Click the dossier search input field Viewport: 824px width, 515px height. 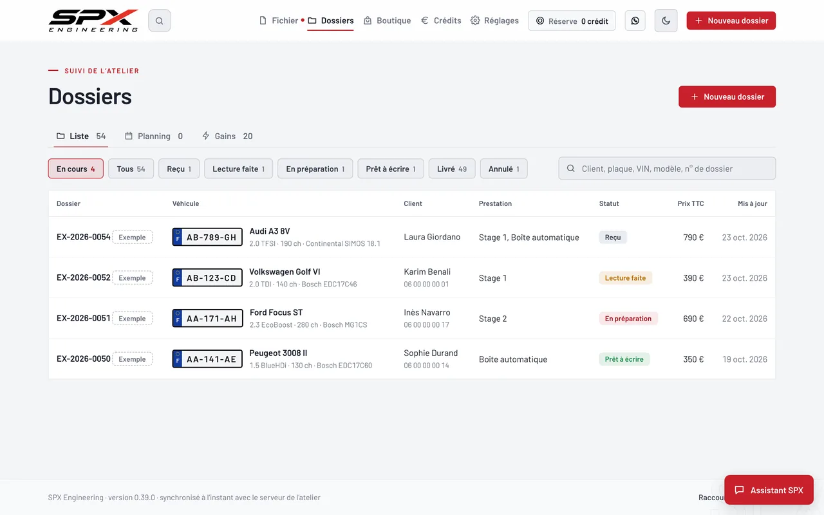[667, 169]
